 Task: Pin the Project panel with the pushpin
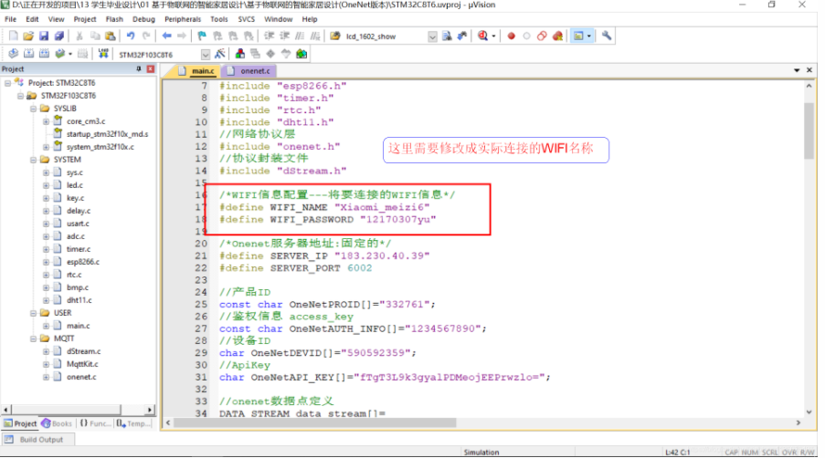(139, 68)
